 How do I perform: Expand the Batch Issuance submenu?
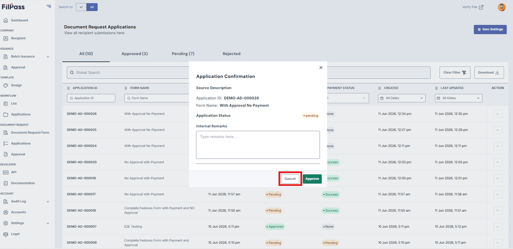tap(48, 57)
